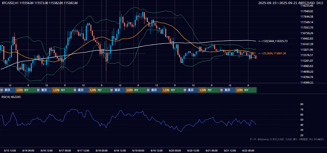
Task: Click RSI scale value 60
Action: pyautogui.click(x=302, y=114)
